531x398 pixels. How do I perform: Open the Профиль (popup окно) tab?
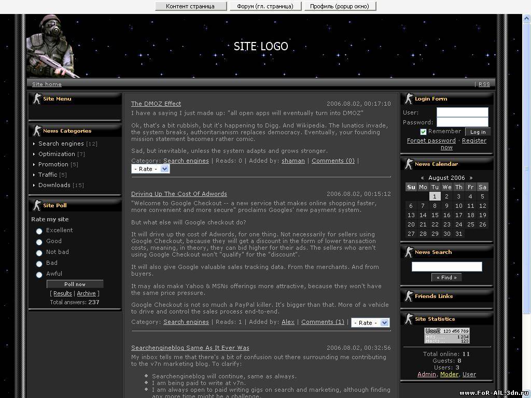(340, 6)
